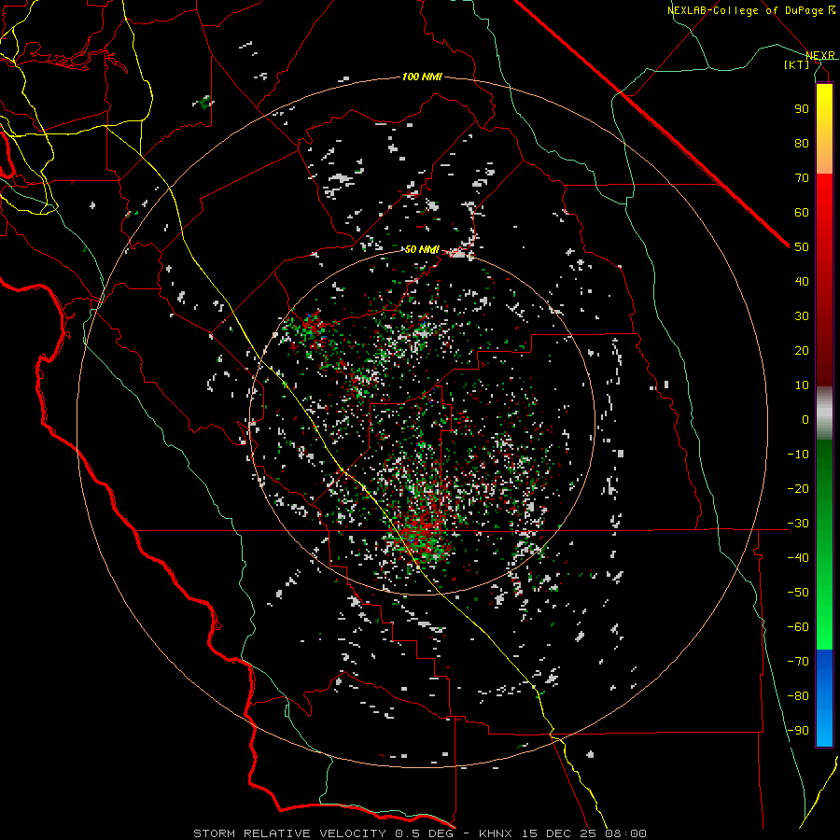The image size is (840, 840).
Task: Click the 0 value on the velocity scale
Action: [x=805, y=419]
